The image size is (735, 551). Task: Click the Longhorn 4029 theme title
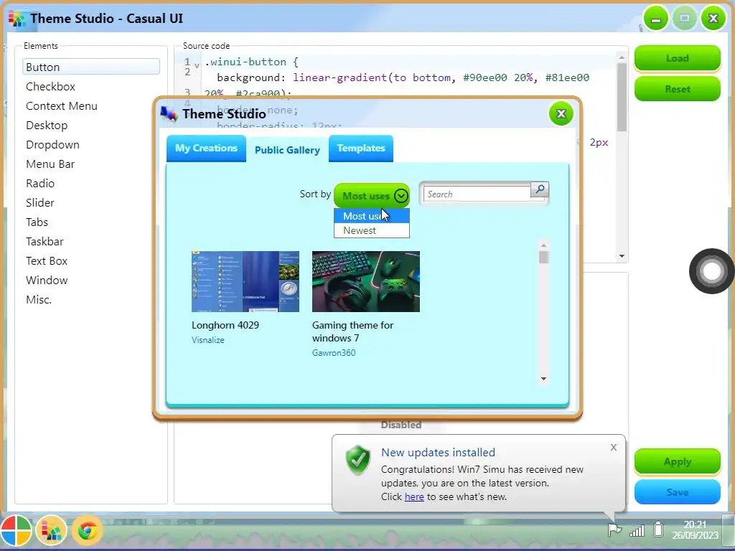(225, 325)
